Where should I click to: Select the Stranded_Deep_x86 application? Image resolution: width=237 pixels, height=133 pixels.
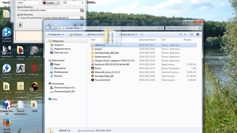click(143, 76)
